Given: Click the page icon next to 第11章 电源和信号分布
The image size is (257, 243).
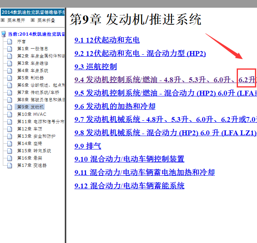Looking at the screenshot, I should click(10, 122).
